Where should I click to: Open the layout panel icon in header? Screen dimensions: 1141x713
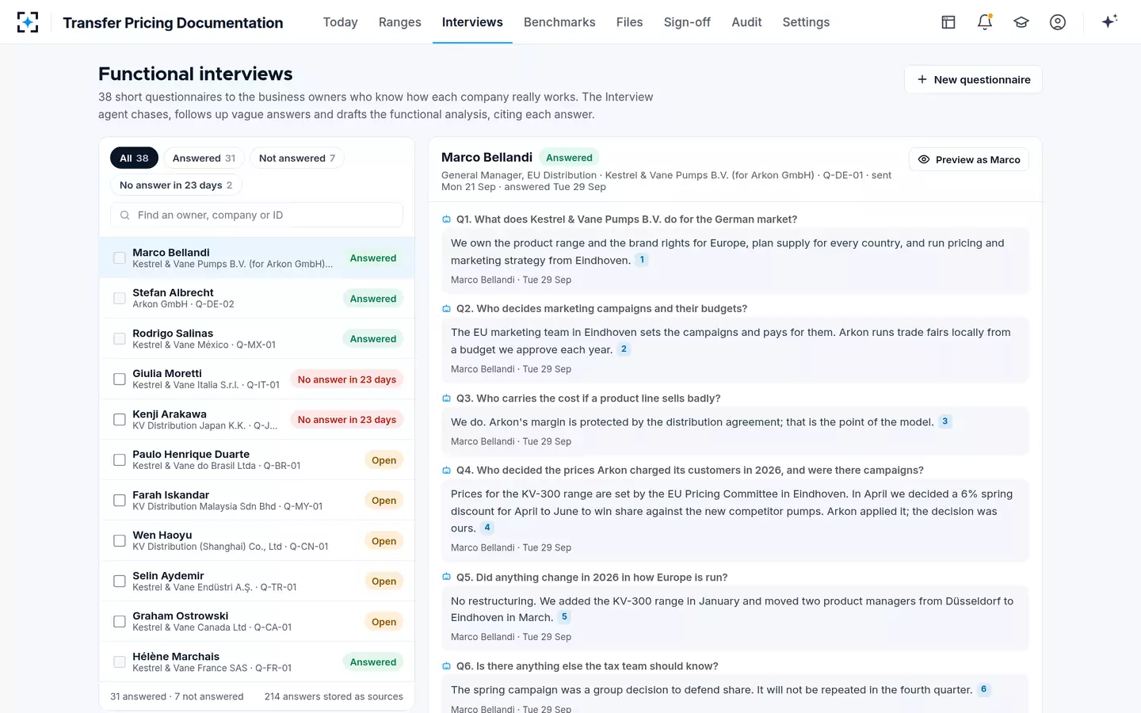(x=948, y=22)
